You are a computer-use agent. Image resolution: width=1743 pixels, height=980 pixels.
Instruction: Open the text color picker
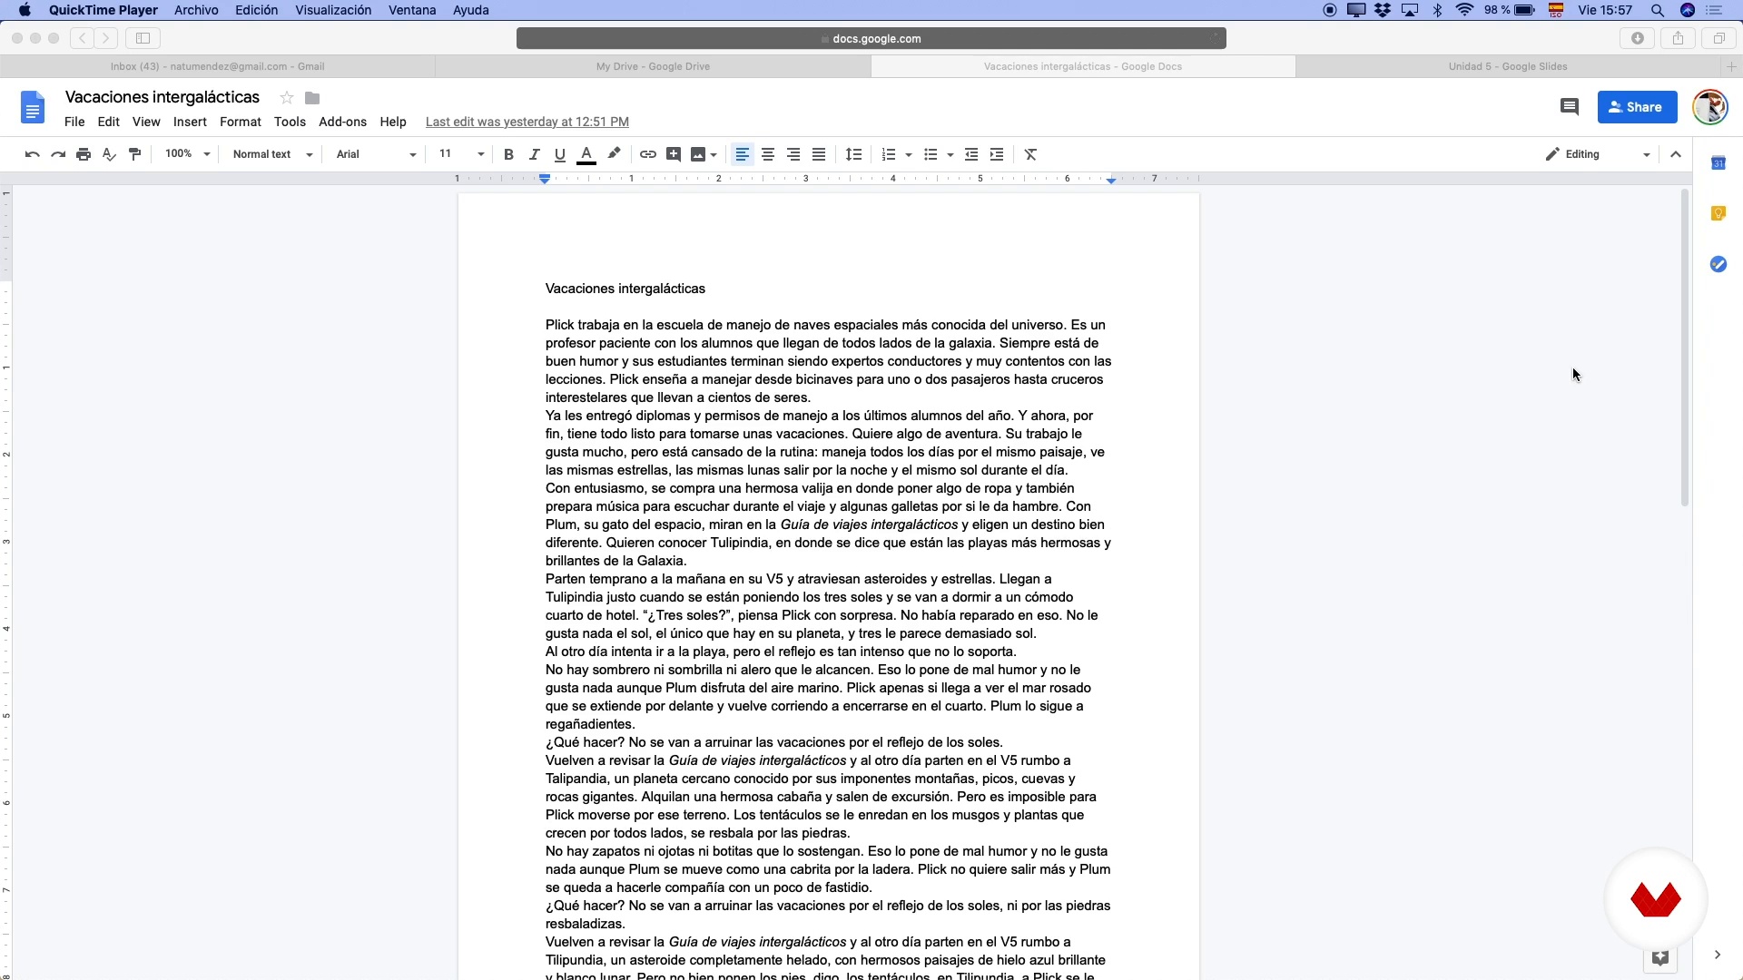click(586, 154)
